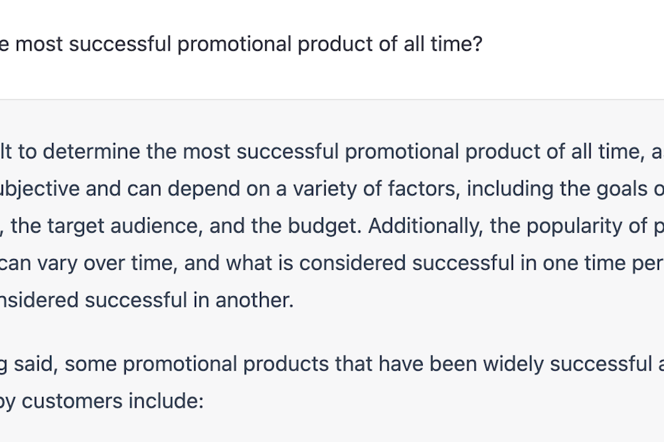Click the phrase 'successful in another.'

[189, 300]
